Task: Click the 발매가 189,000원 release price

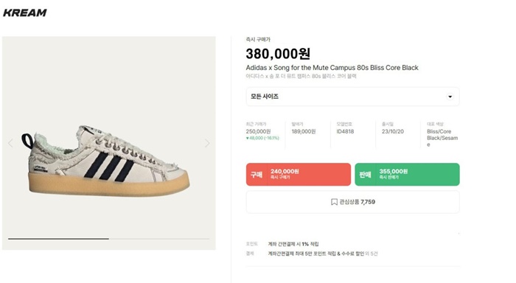Action: pos(304,131)
